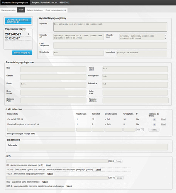This screenshot has width=176, height=193.
Task: Open the 'Nie' dropdown in new drug row
Action: point(140,130)
